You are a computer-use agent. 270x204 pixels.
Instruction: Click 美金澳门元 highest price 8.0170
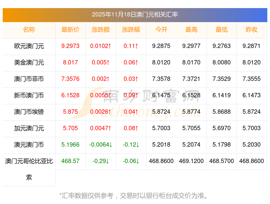(x=191, y=63)
